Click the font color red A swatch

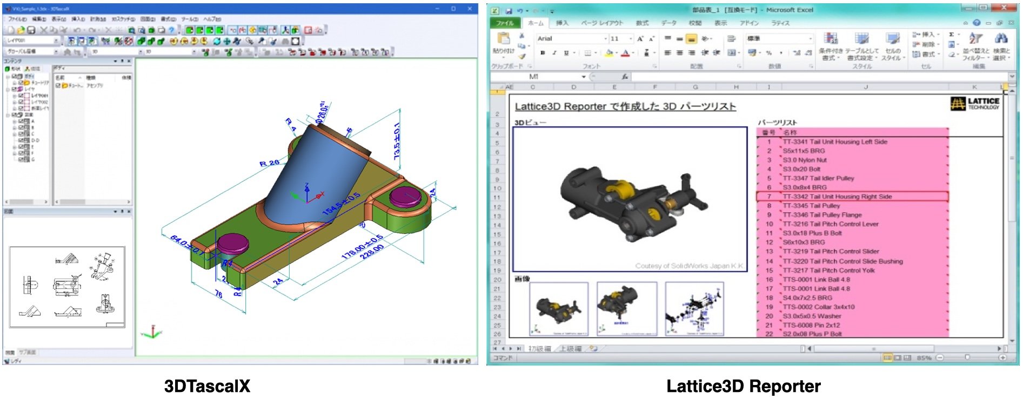tap(626, 53)
